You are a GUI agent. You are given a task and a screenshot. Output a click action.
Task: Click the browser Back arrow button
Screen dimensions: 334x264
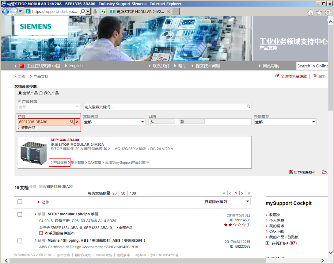[5, 11]
